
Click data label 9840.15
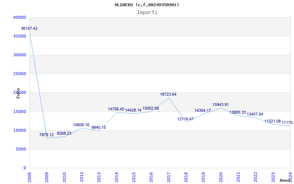(x=98, y=127)
